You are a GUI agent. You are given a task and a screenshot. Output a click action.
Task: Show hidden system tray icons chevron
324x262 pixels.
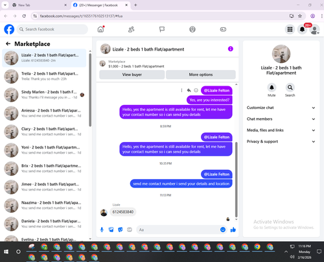coord(286,252)
